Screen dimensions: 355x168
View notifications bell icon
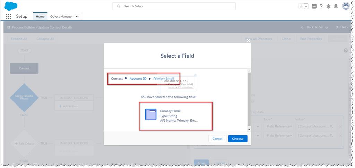[x=336, y=6]
